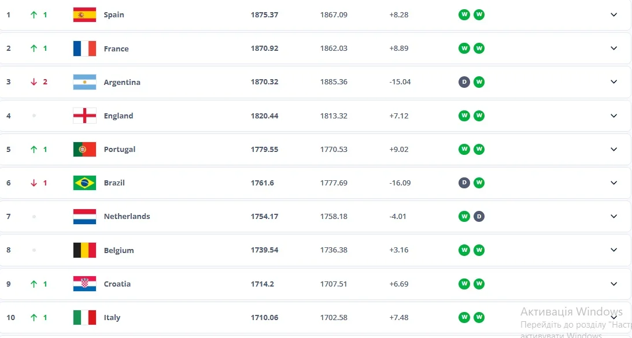Click England's first win badge
Viewport: 632px width, 338px height.
click(x=464, y=116)
